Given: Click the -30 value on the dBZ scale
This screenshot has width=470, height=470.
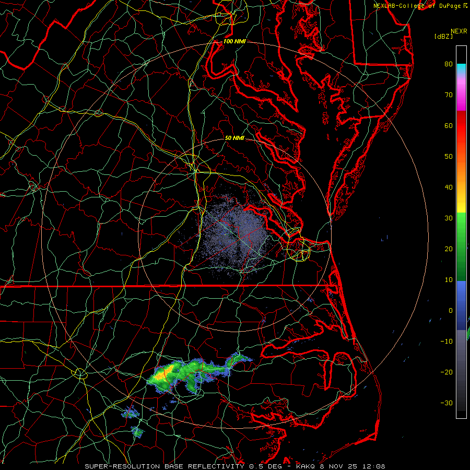Looking at the screenshot, I should click(x=446, y=403).
